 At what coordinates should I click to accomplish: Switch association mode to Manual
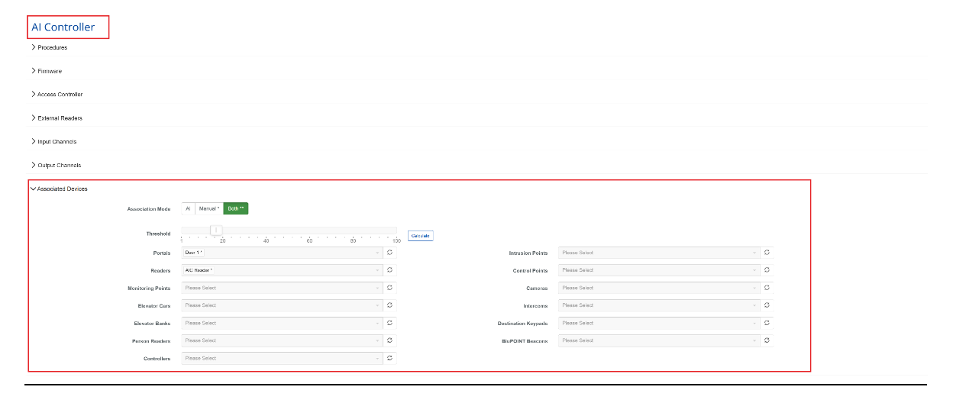(208, 208)
